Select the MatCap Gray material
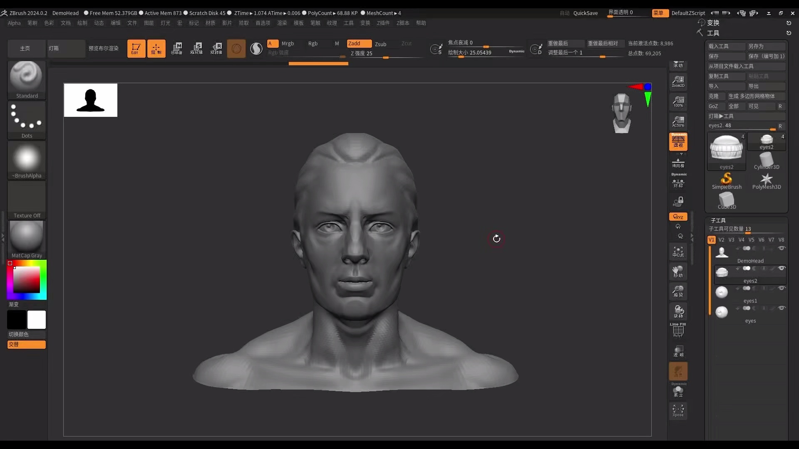This screenshot has width=799, height=449. (26, 235)
